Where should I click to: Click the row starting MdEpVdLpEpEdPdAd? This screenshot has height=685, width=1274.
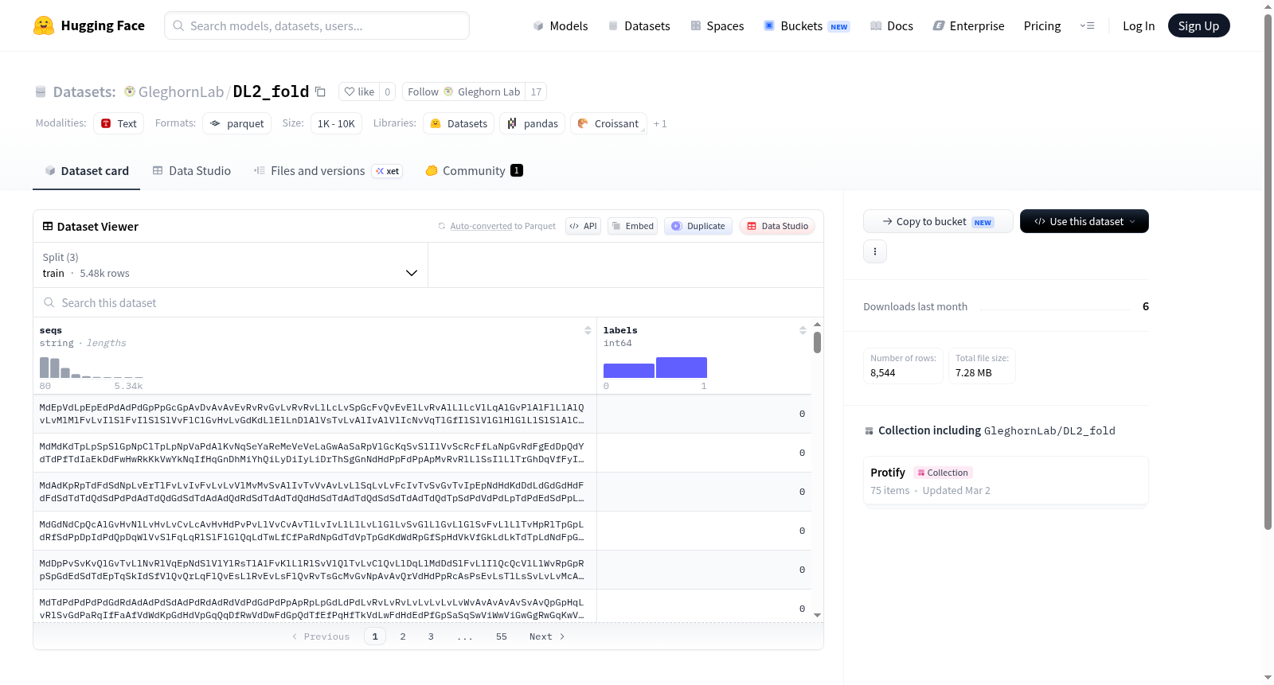pos(422,414)
